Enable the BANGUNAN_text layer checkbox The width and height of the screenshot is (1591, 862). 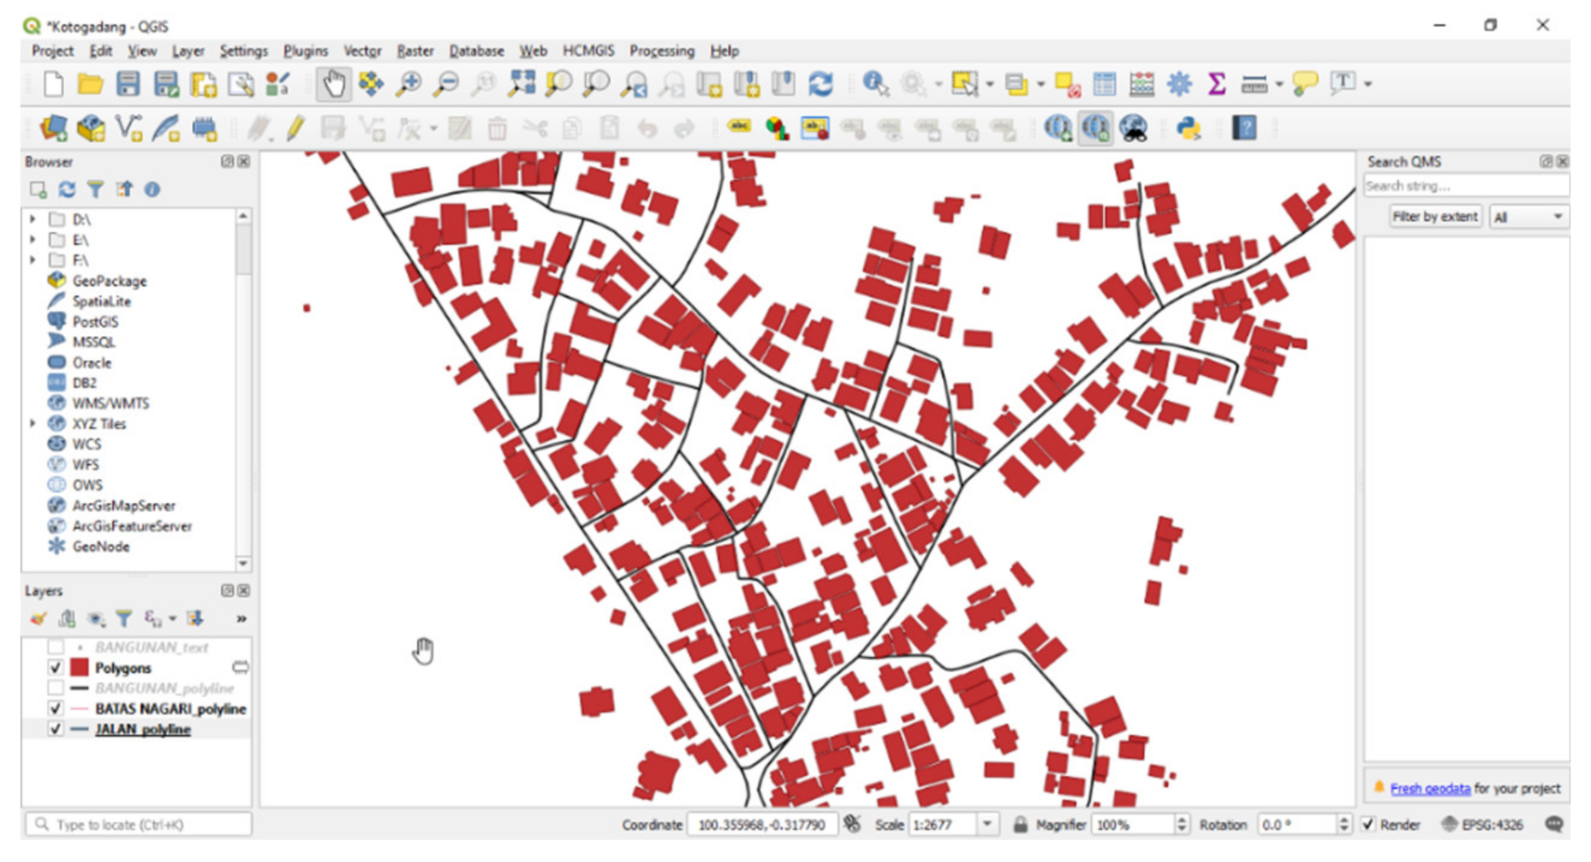click(x=56, y=647)
